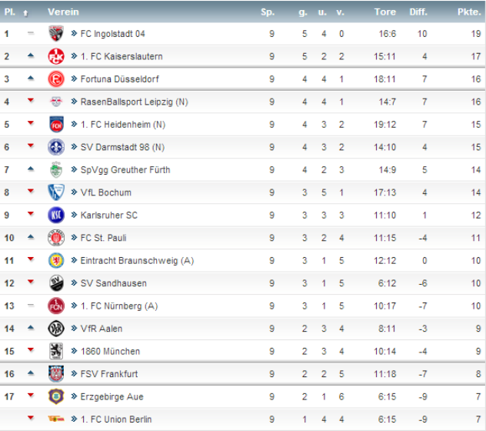Sort table by Pkte. column header

click(468, 12)
